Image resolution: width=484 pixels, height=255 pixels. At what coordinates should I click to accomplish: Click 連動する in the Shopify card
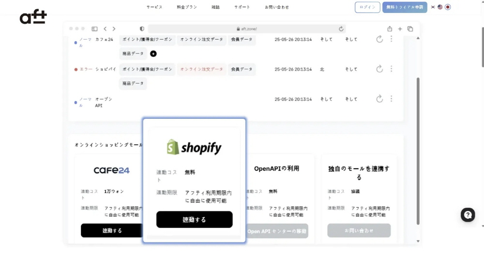coord(194,220)
